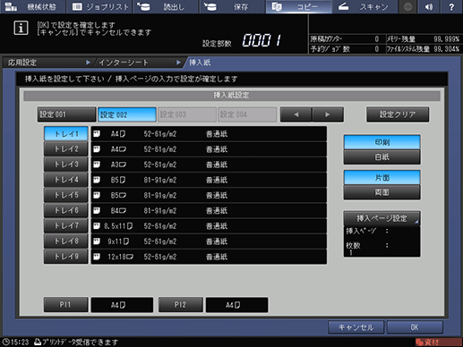Viewport: 463px width, 347px height.
Task: Click the paper icon in トレイ4 row
Action: pos(97,180)
